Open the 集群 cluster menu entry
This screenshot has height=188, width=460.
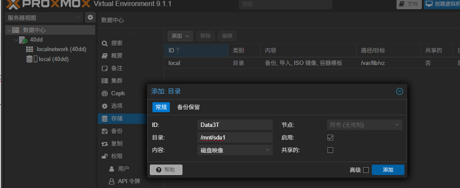[x=116, y=81]
